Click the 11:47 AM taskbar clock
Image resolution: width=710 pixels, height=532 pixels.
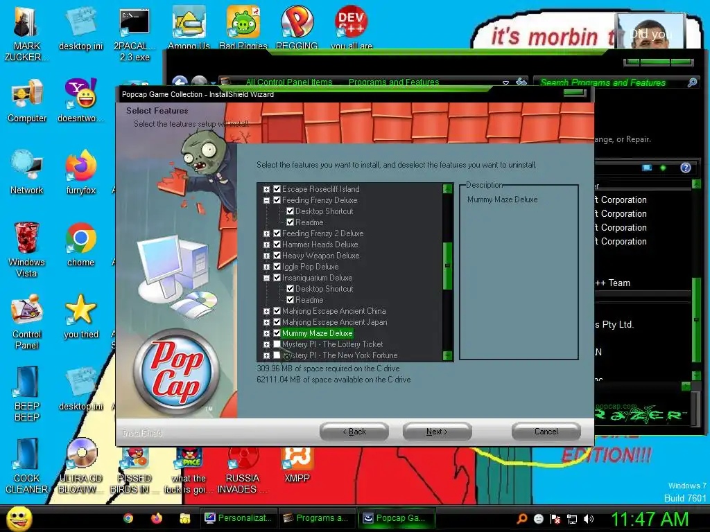pos(650,519)
